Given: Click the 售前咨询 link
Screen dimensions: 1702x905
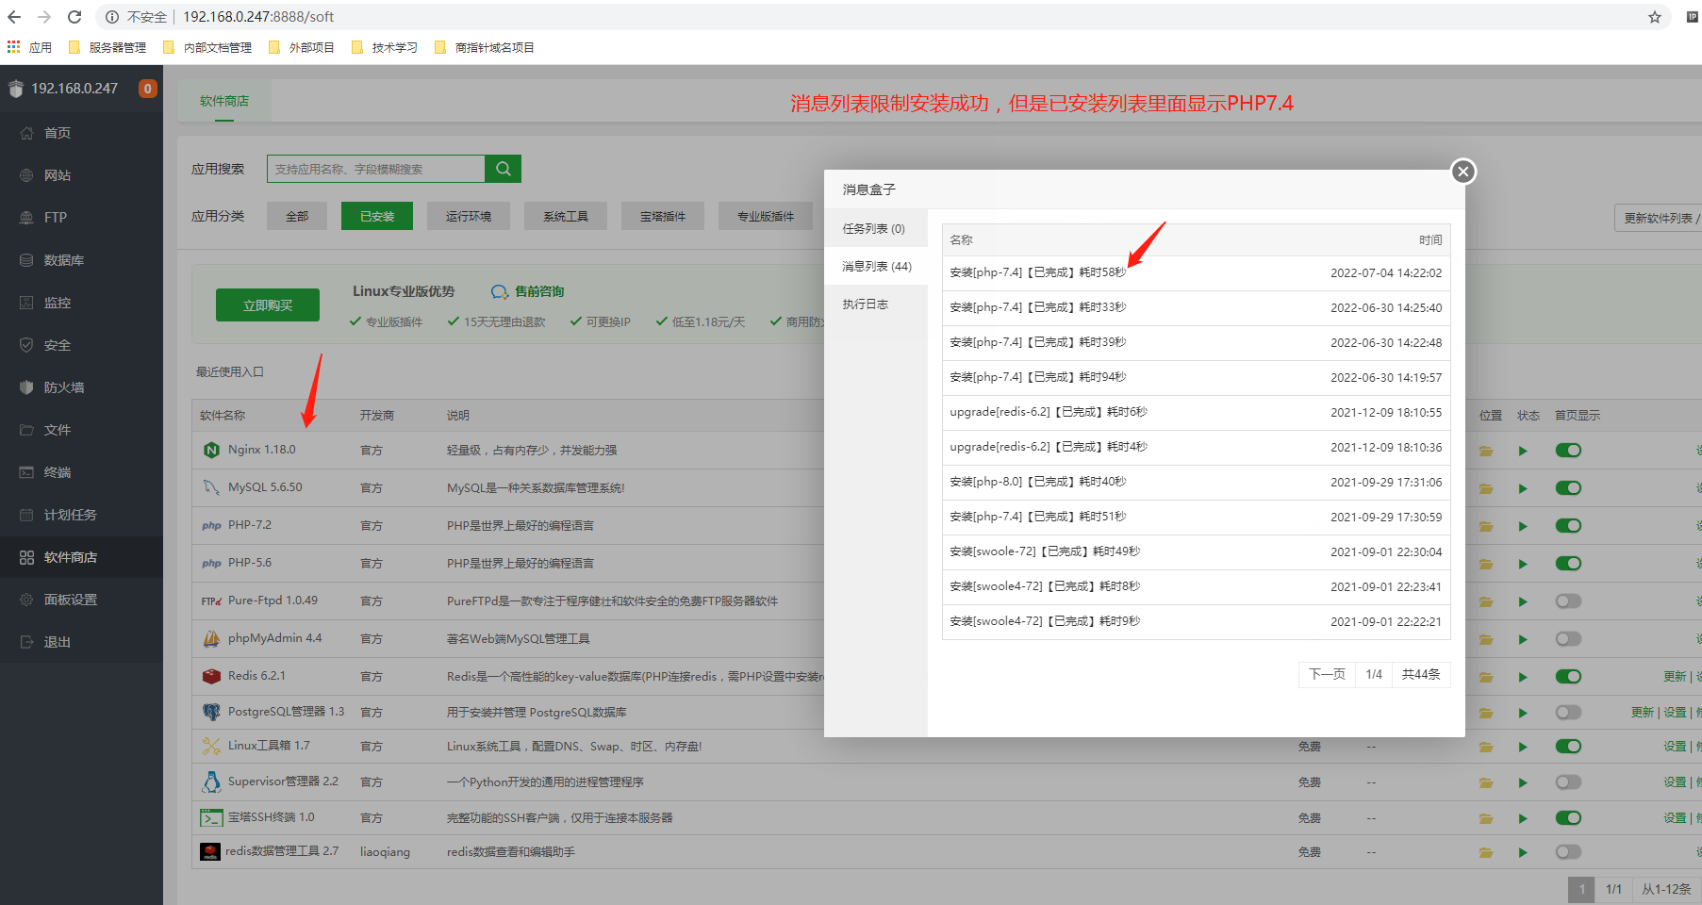Looking at the screenshot, I should pos(528,291).
